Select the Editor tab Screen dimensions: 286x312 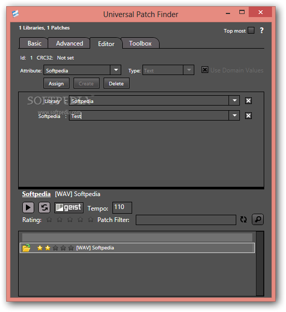[x=106, y=44]
